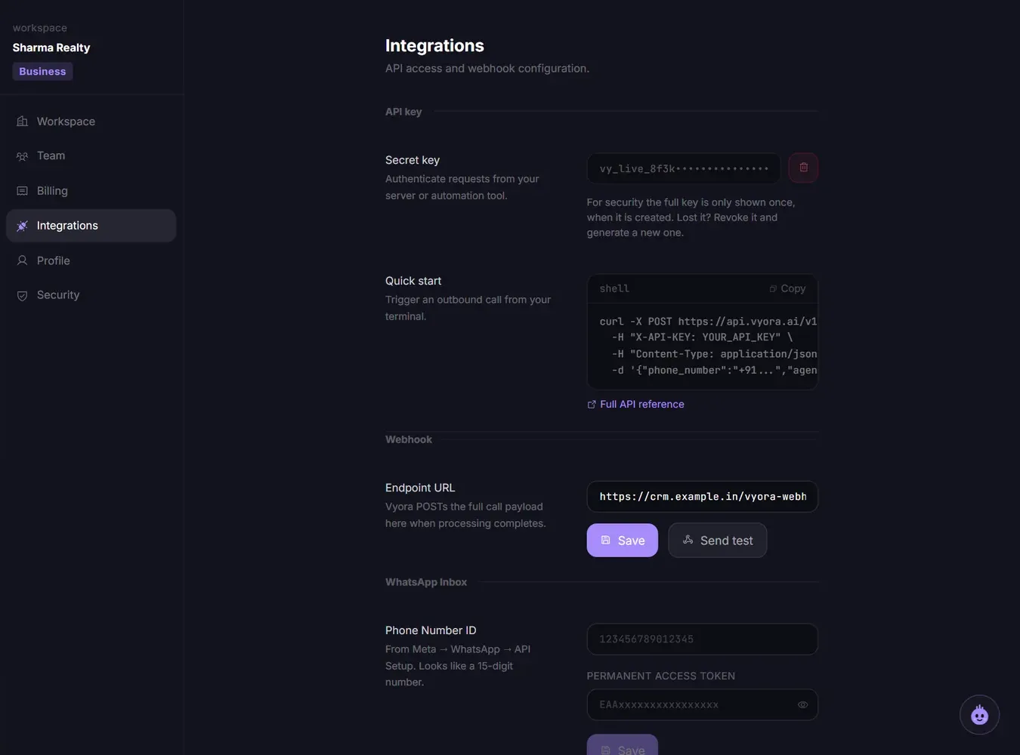Click the Integrations page heading
This screenshot has width=1020, height=755.
[x=434, y=45]
